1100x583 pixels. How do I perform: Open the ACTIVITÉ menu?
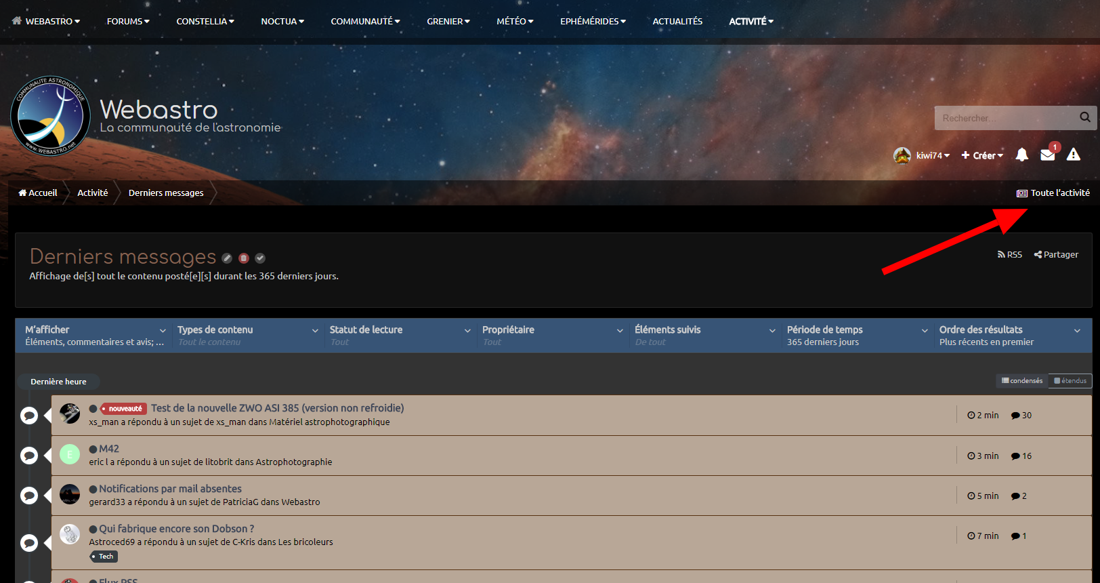tap(751, 21)
